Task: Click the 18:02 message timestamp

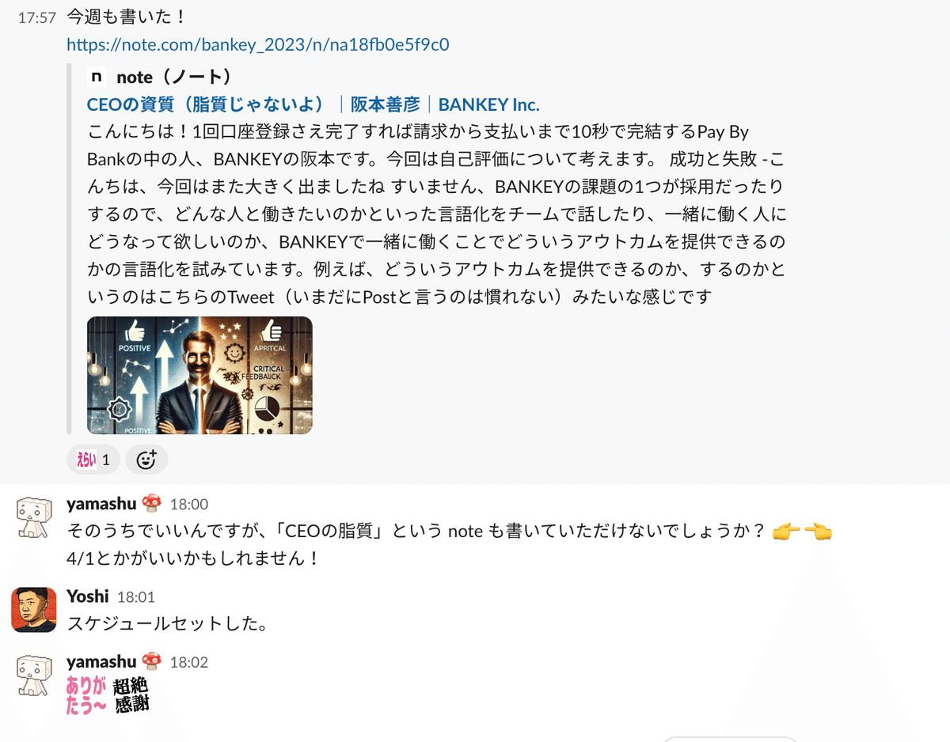Action: click(189, 662)
